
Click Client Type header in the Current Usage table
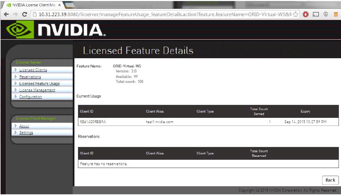click(x=205, y=112)
